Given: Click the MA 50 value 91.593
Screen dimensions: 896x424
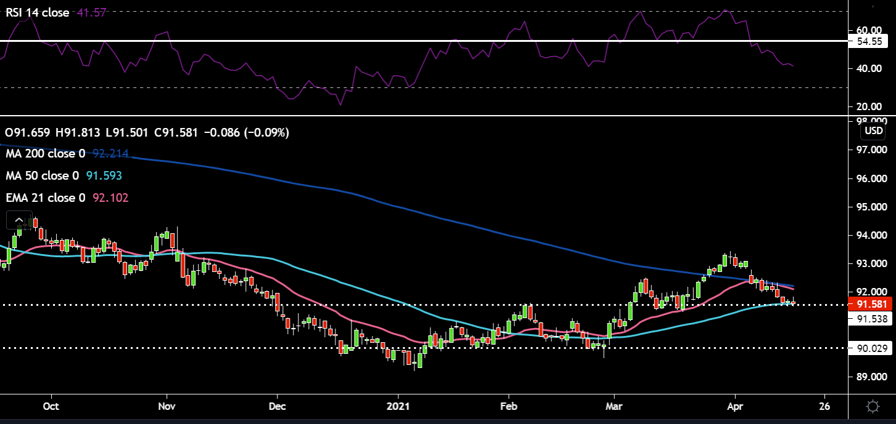Looking at the screenshot, I should [x=103, y=176].
